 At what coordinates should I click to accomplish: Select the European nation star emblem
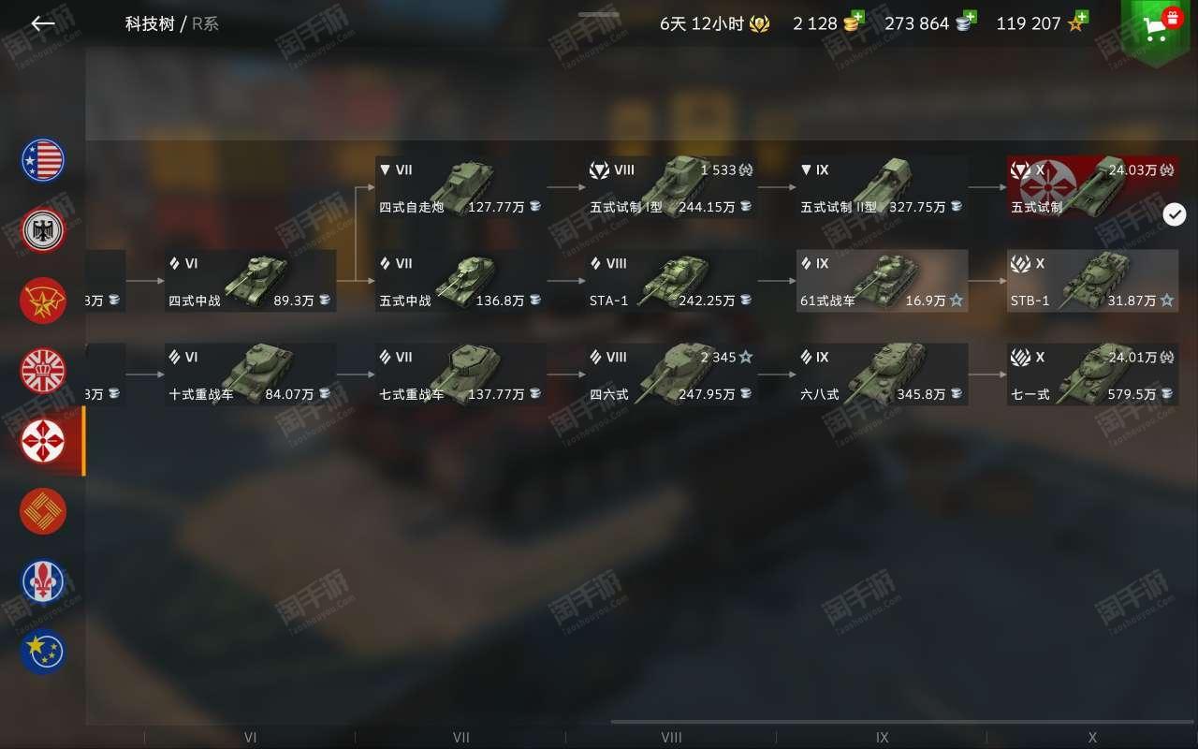tap(43, 653)
